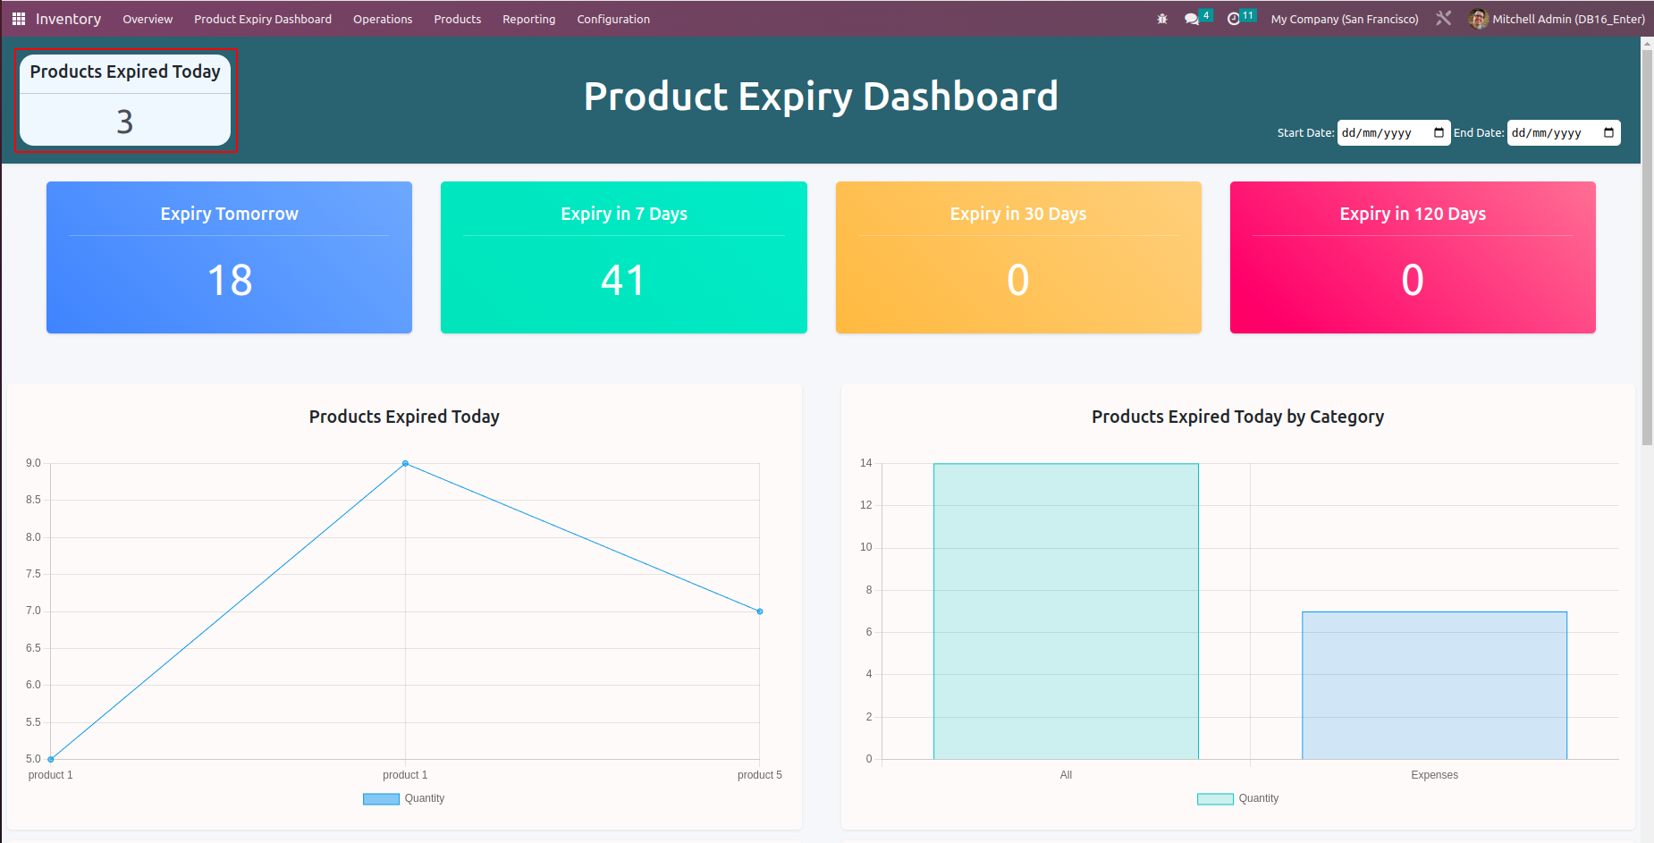The width and height of the screenshot is (1654, 843).
Task: Click the Expenses bar in category chart
Action: click(1434, 685)
